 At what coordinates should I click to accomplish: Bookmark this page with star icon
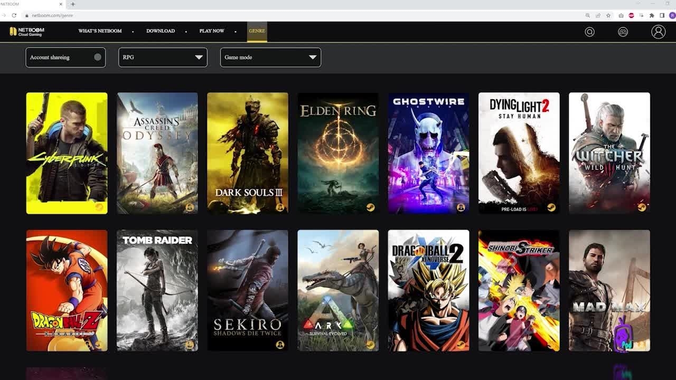coord(608,15)
